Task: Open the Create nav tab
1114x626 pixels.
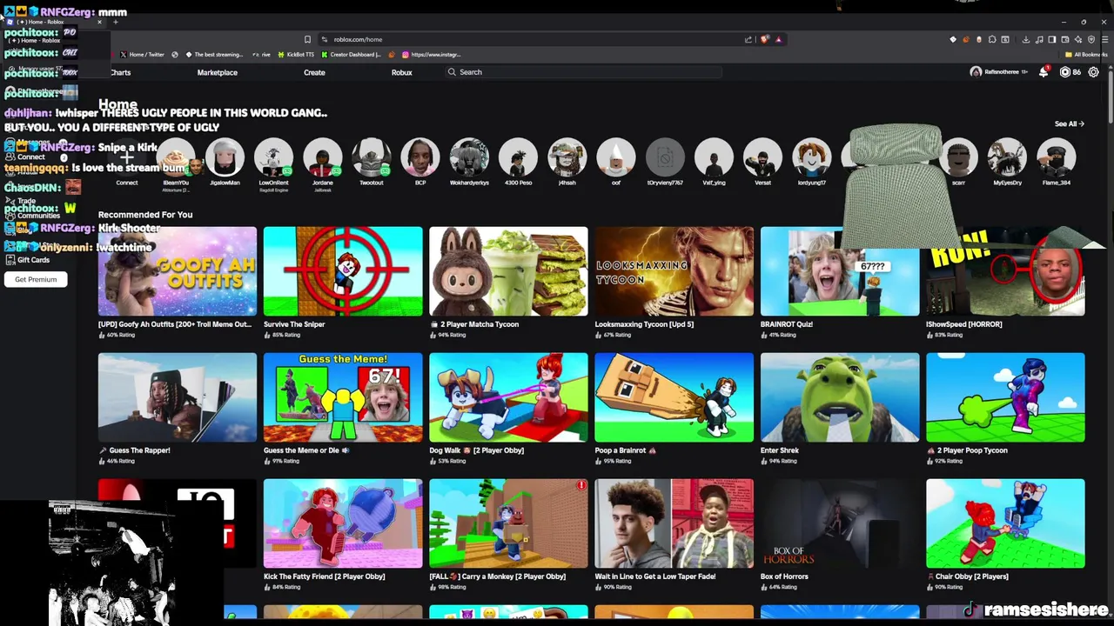Action: pyautogui.click(x=314, y=72)
